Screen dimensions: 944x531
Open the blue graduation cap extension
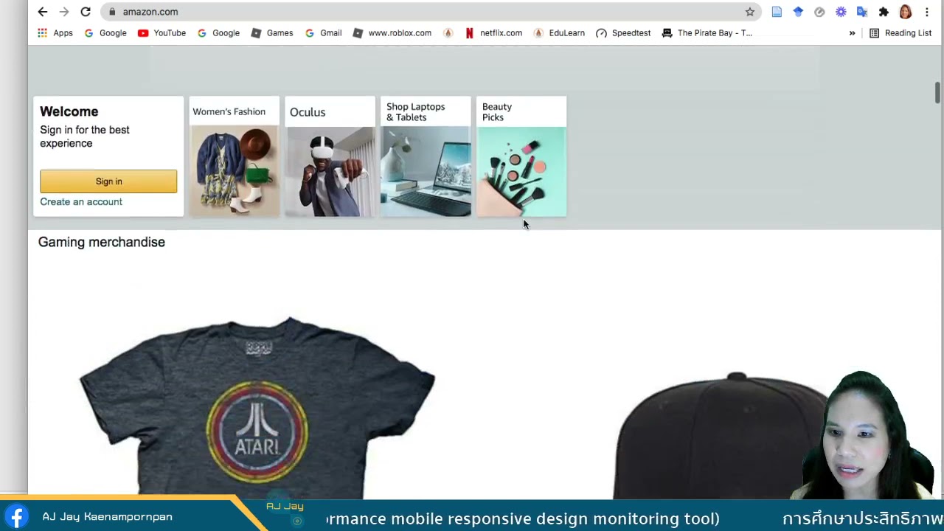tap(798, 12)
